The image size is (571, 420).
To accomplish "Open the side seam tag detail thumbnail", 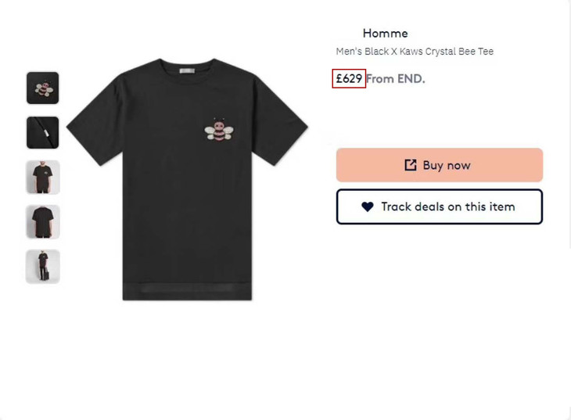I will point(43,133).
